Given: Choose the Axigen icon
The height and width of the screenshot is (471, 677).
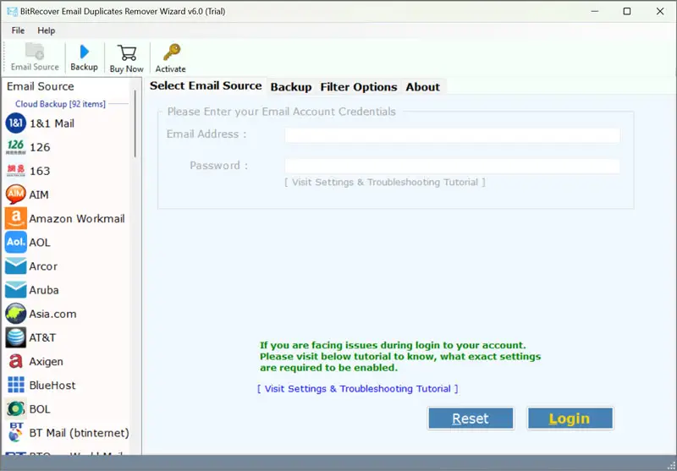Looking at the screenshot, I should [x=15, y=361].
